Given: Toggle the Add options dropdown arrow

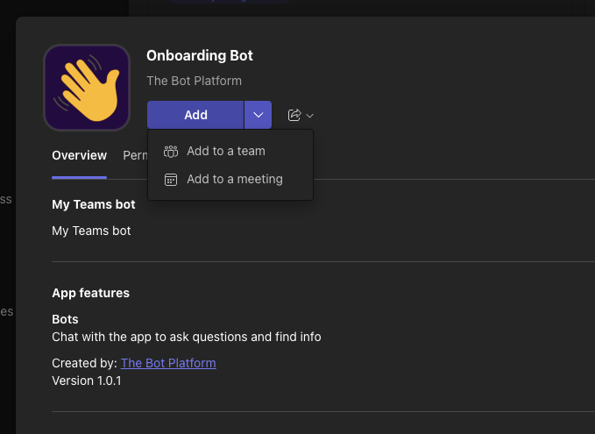Looking at the screenshot, I should pyautogui.click(x=258, y=115).
